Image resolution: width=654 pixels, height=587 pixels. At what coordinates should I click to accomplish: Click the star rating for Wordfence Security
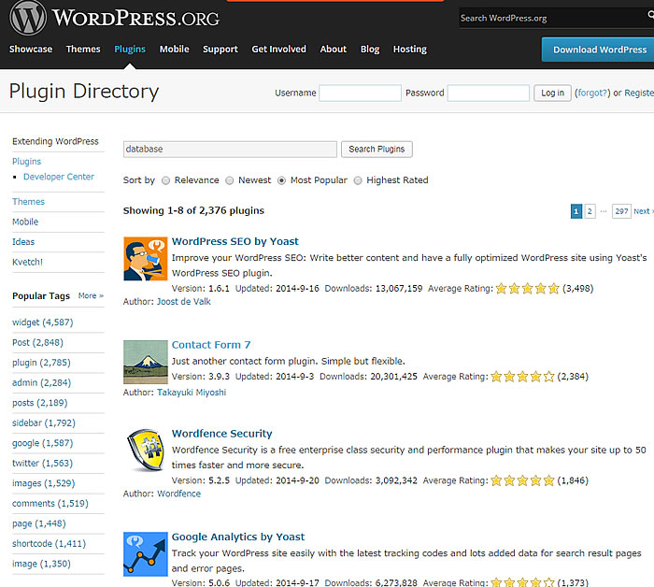click(522, 480)
